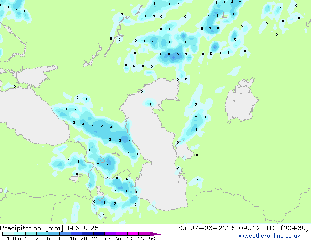Click the legend value label '50'
The width and height of the screenshot is (311, 240).
click(x=152, y=238)
